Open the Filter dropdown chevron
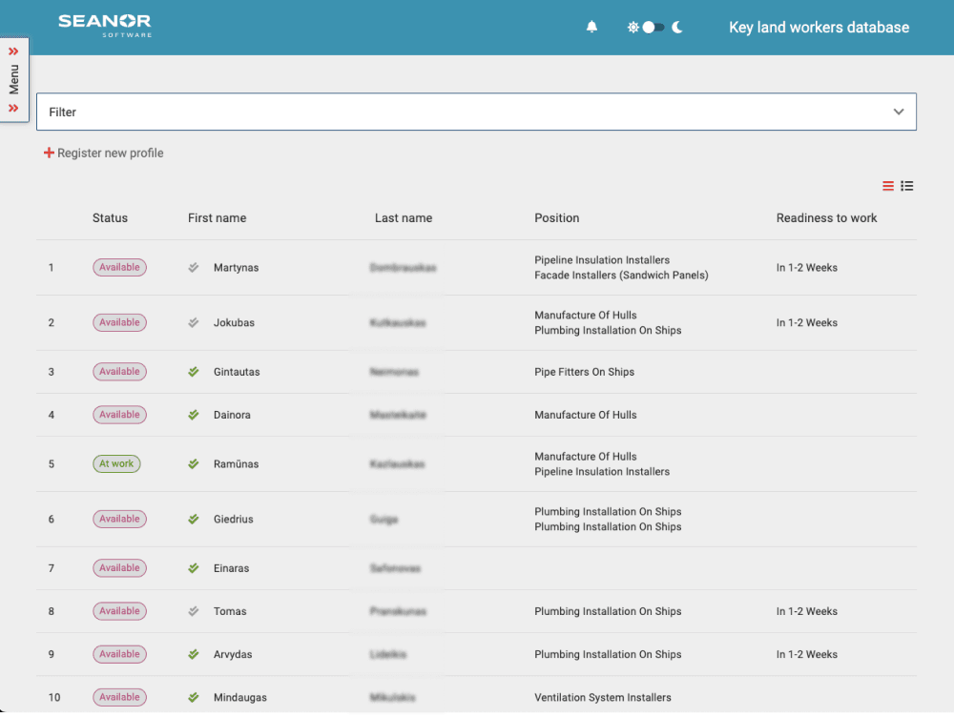 (898, 112)
